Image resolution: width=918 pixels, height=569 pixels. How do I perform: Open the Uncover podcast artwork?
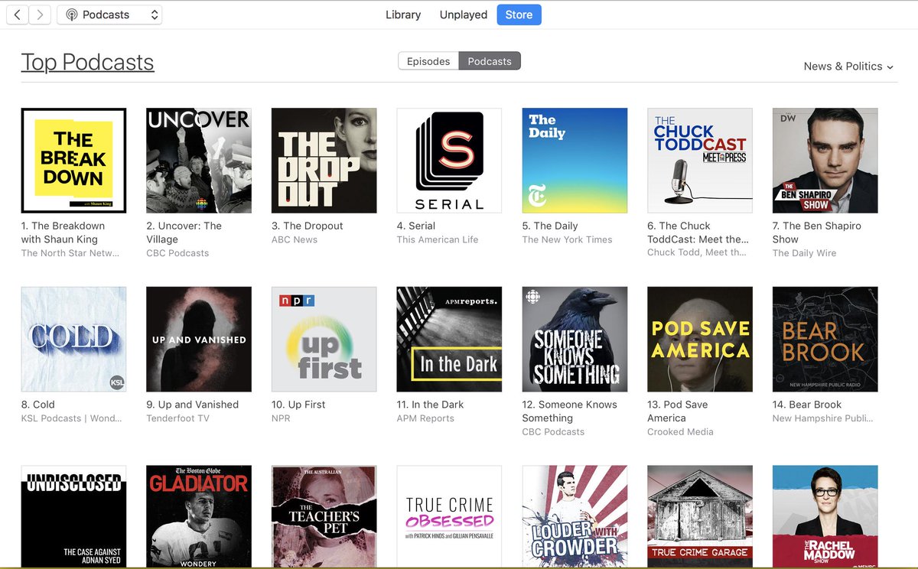[x=199, y=161]
